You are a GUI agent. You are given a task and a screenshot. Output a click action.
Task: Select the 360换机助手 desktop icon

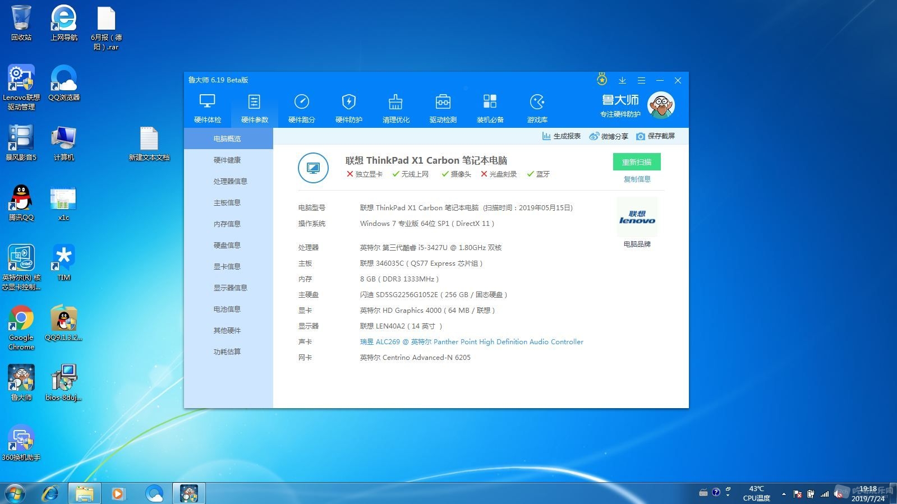coord(21,443)
